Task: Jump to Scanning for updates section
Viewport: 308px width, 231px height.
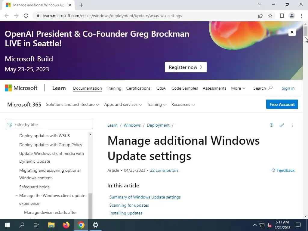Action: point(129,205)
